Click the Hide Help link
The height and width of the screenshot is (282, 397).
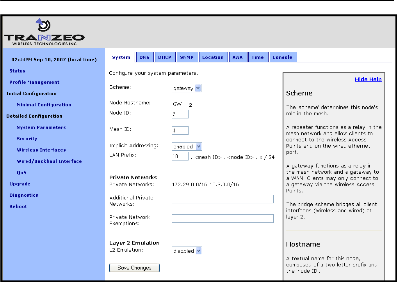click(x=368, y=79)
